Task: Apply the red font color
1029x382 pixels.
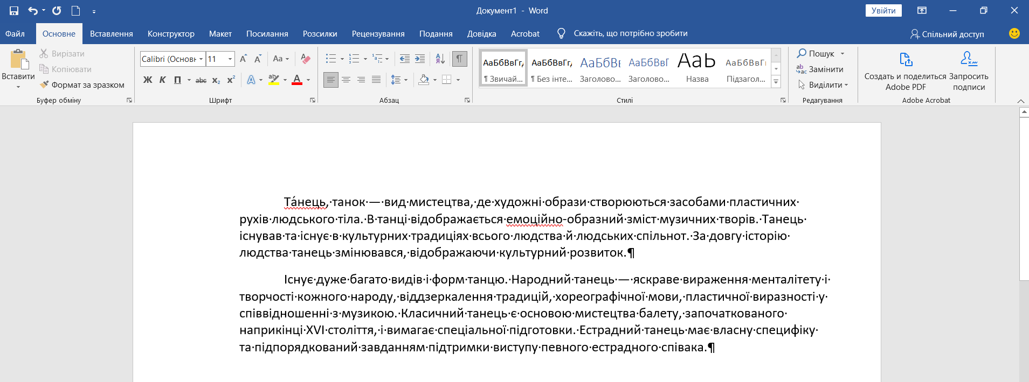Action: coord(297,80)
